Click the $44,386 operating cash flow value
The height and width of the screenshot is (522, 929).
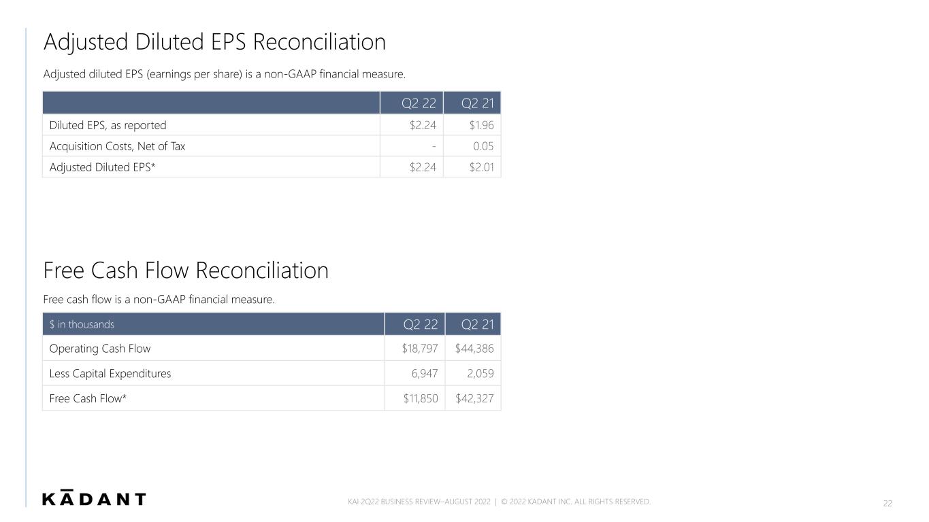click(x=476, y=349)
